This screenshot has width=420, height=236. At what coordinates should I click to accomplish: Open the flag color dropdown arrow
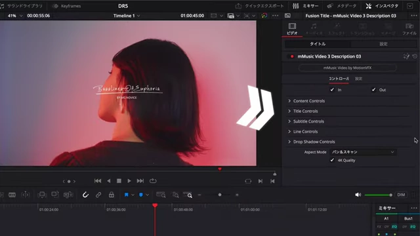(133, 195)
